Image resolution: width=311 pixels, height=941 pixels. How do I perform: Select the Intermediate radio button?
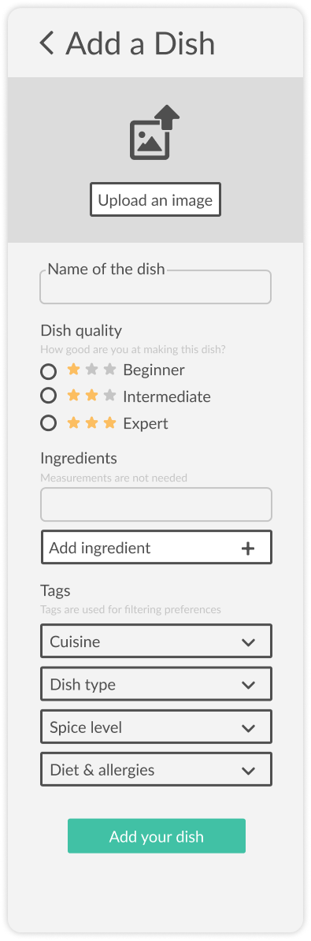pos(49,396)
